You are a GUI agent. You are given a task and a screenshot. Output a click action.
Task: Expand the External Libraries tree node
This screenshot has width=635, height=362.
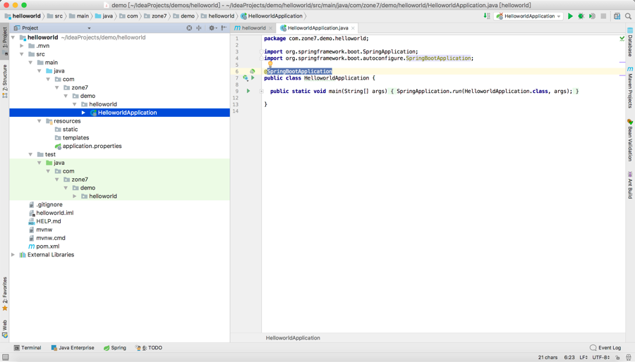tap(13, 255)
